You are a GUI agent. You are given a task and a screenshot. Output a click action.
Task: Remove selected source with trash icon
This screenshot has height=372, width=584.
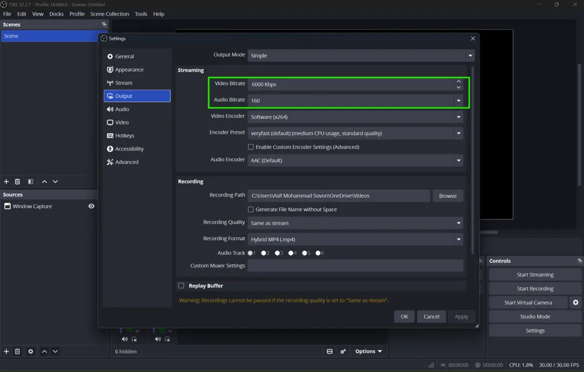(18, 351)
